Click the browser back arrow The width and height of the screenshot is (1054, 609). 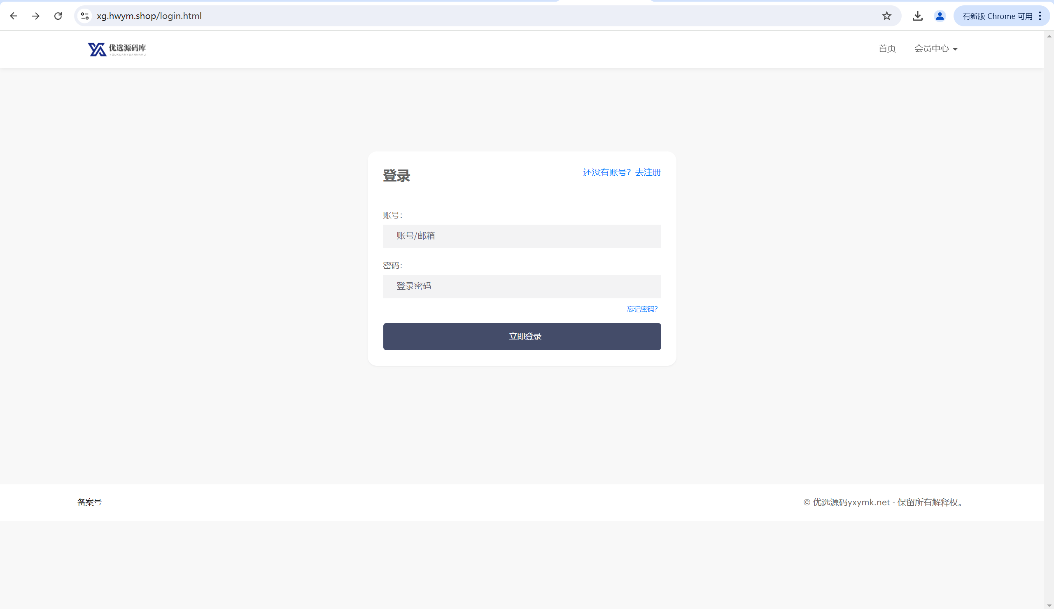click(14, 16)
